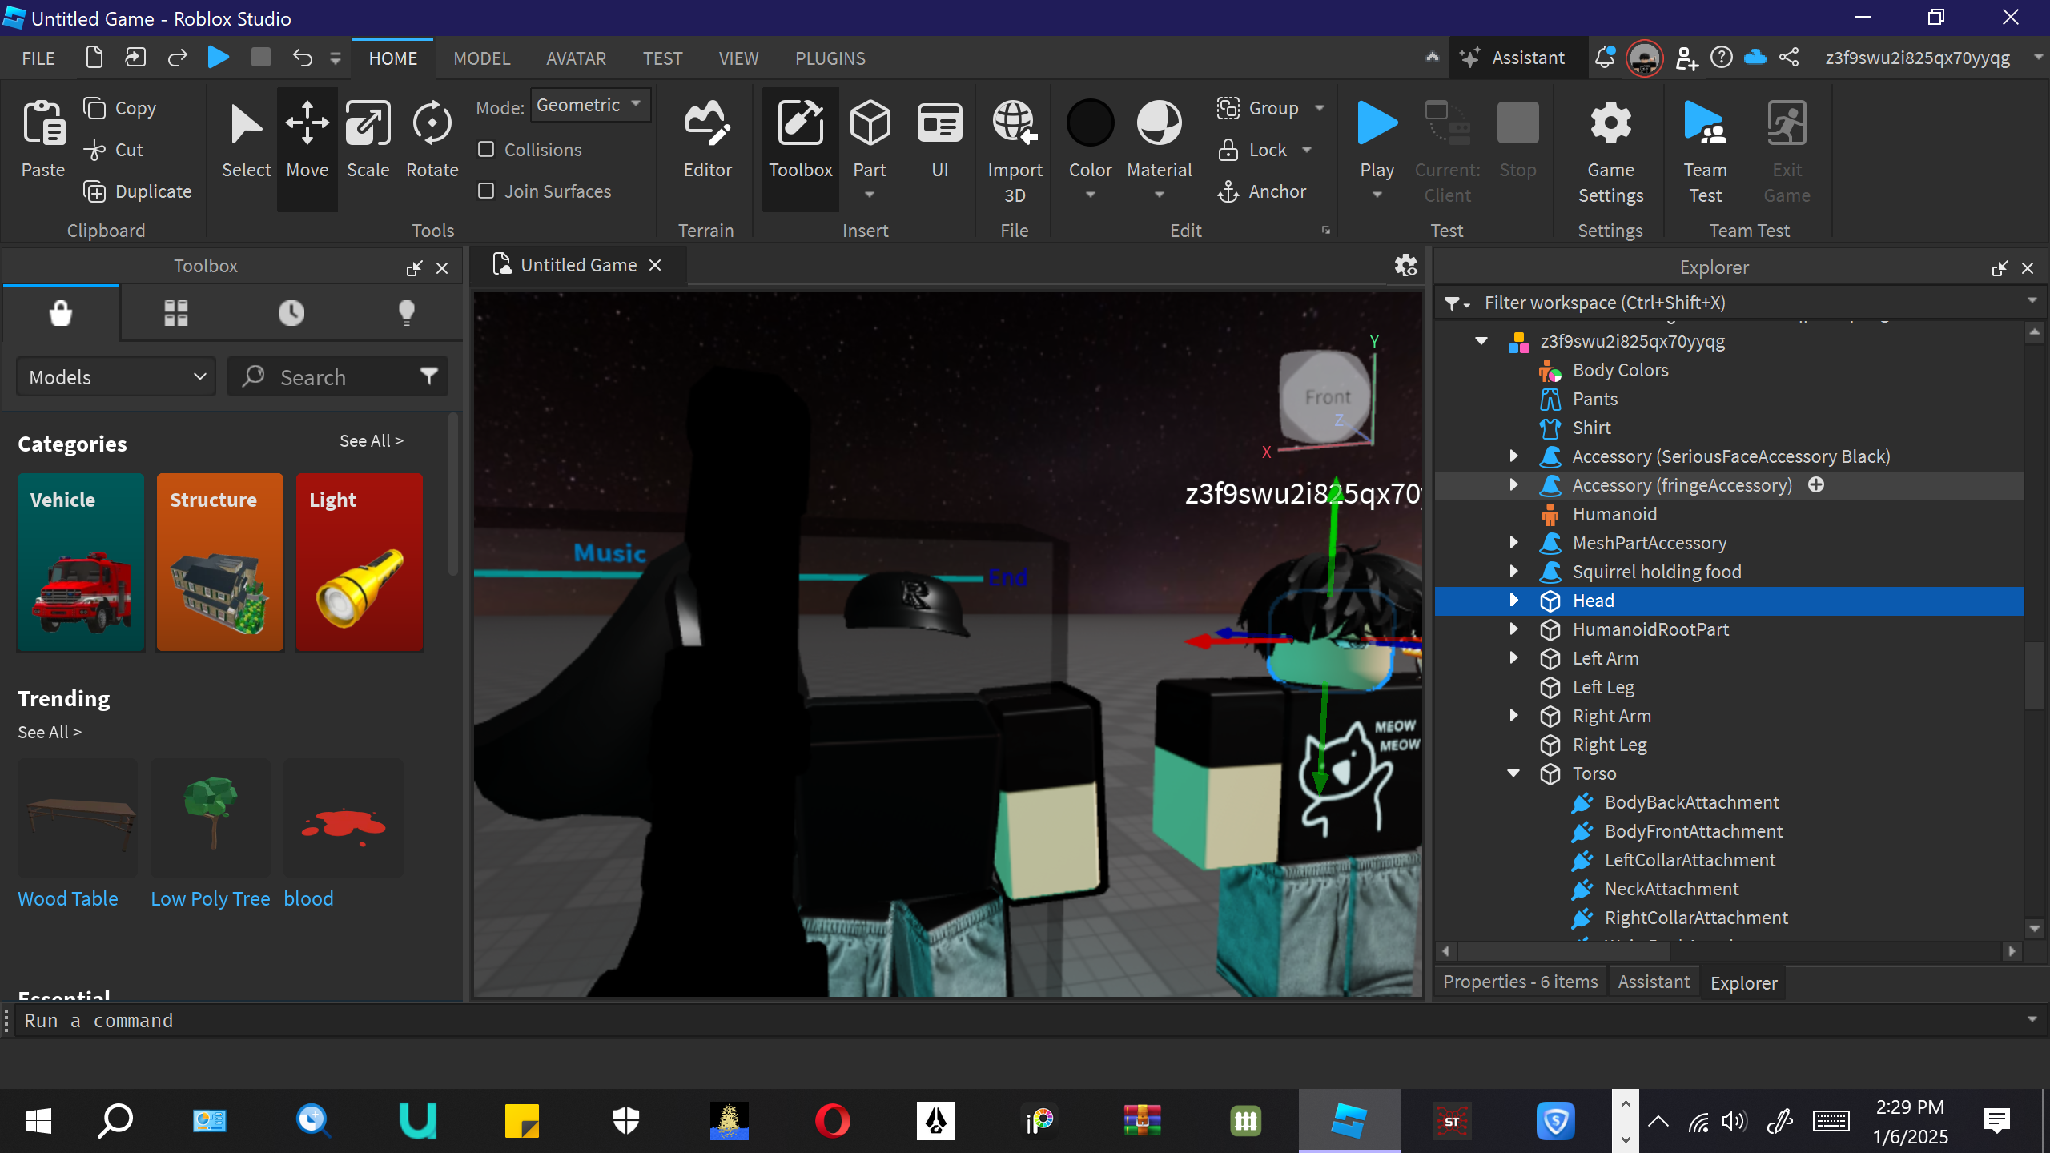Open the Toolbox Inventory grid icon
The width and height of the screenshot is (2050, 1153).
[x=175, y=312]
